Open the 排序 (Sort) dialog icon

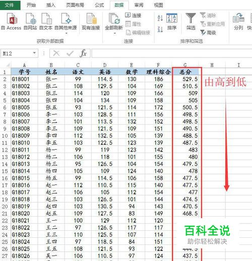(x=172, y=18)
